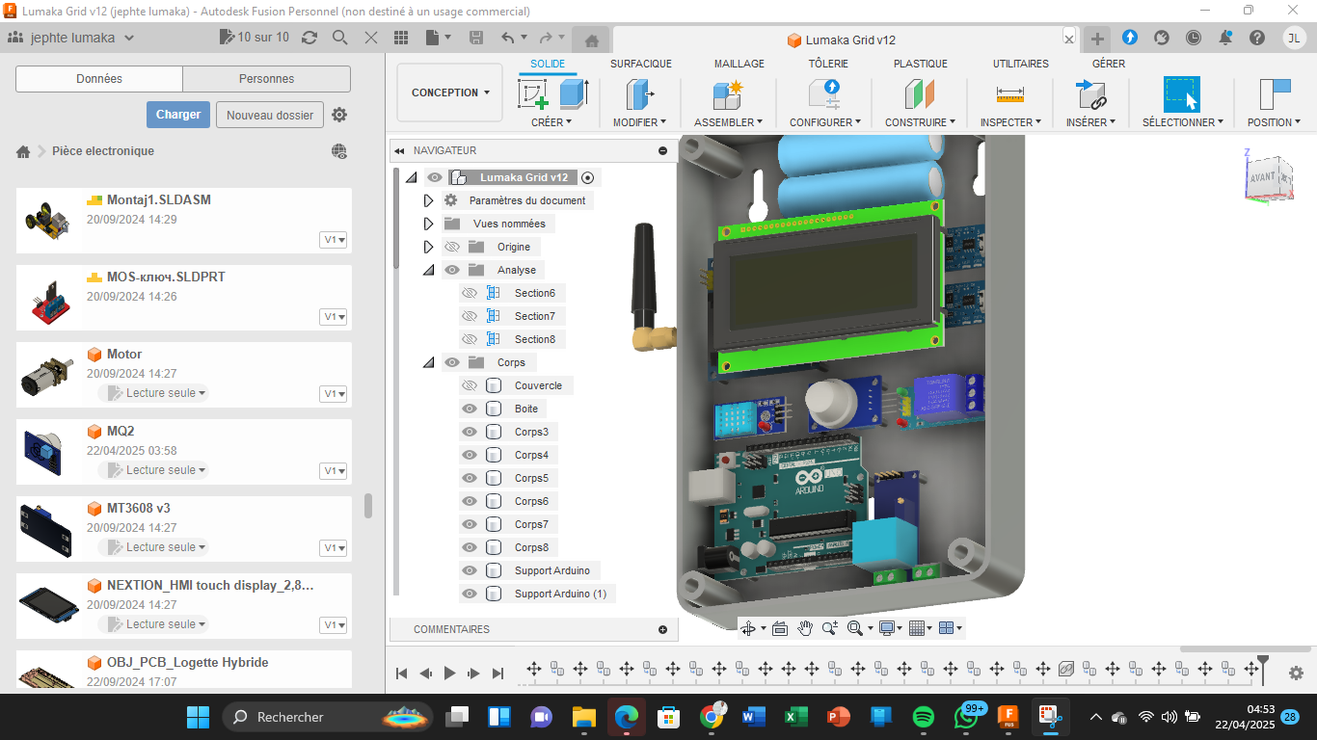Click the Inspecter measure ruler icon
Image resolution: width=1317 pixels, height=740 pixels.
(1009, 94)
